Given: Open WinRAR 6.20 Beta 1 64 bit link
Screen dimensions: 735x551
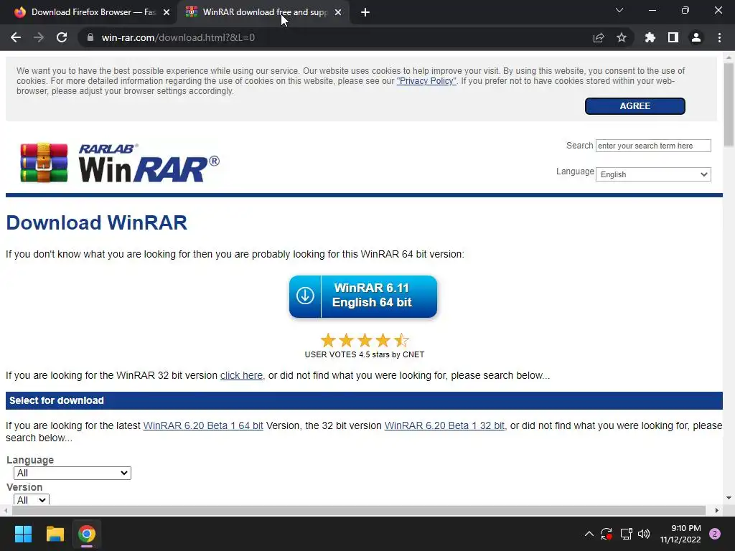Looking at the screenshot, I should pyautogui.click(x=203, y=425).
